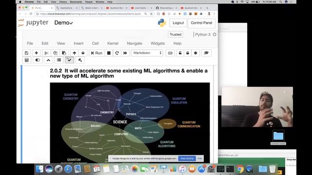
Task: Click the gavel hammer toolbar icon
Action: coord(80,60)
